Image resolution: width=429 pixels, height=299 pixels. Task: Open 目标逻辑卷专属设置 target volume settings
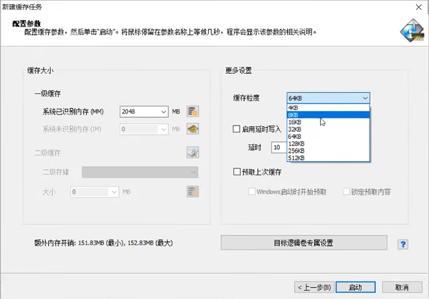click(304, 243)
